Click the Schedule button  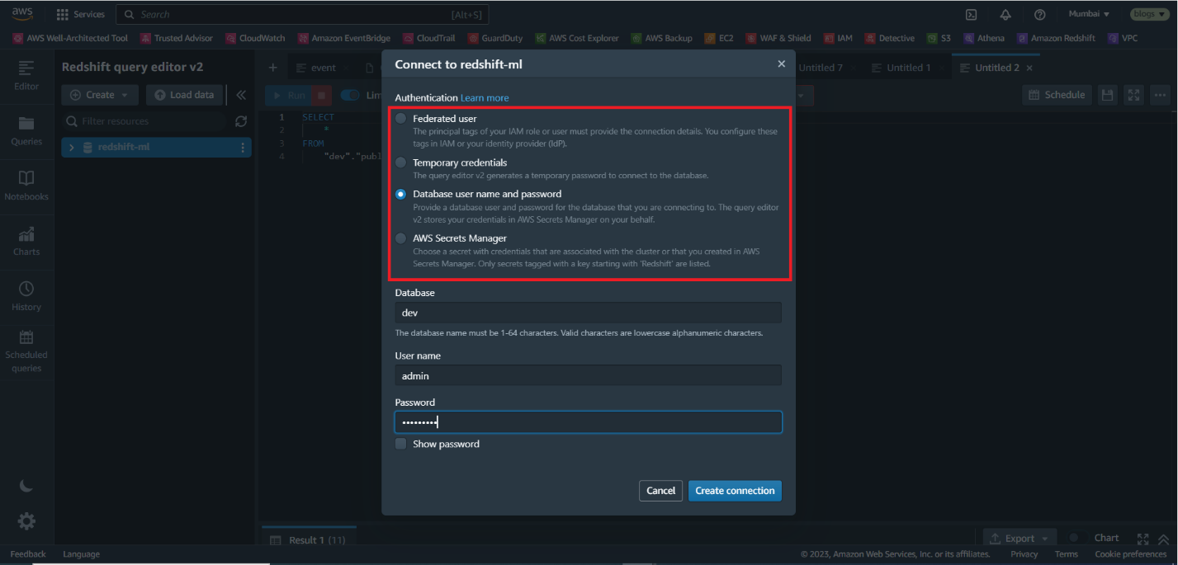[x=1057, y=95]
